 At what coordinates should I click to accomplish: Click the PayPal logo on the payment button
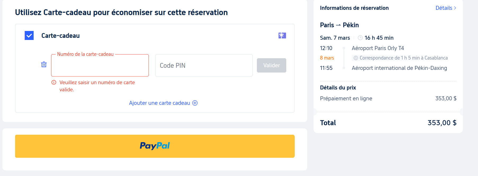(x=155, y=146)
